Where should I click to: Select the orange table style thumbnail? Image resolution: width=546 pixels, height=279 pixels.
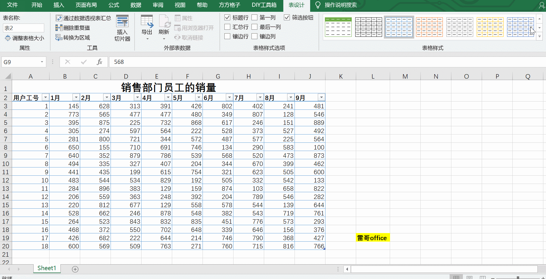(x=429, y=27)
